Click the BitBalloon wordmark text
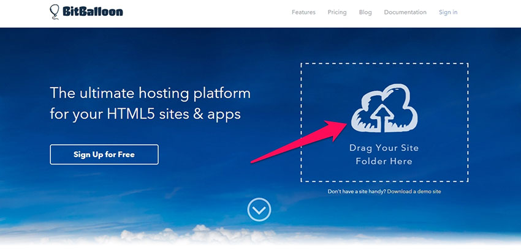This screenshot has height=252, width=521. point(93,12)
